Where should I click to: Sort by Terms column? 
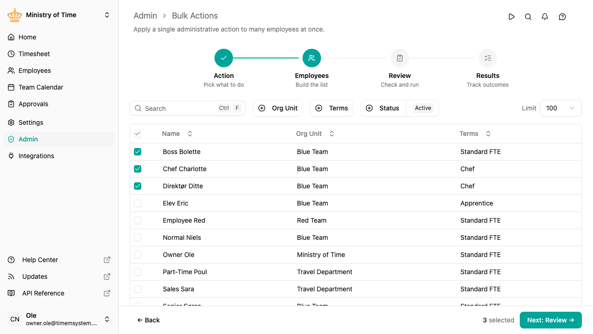point(475,134)
